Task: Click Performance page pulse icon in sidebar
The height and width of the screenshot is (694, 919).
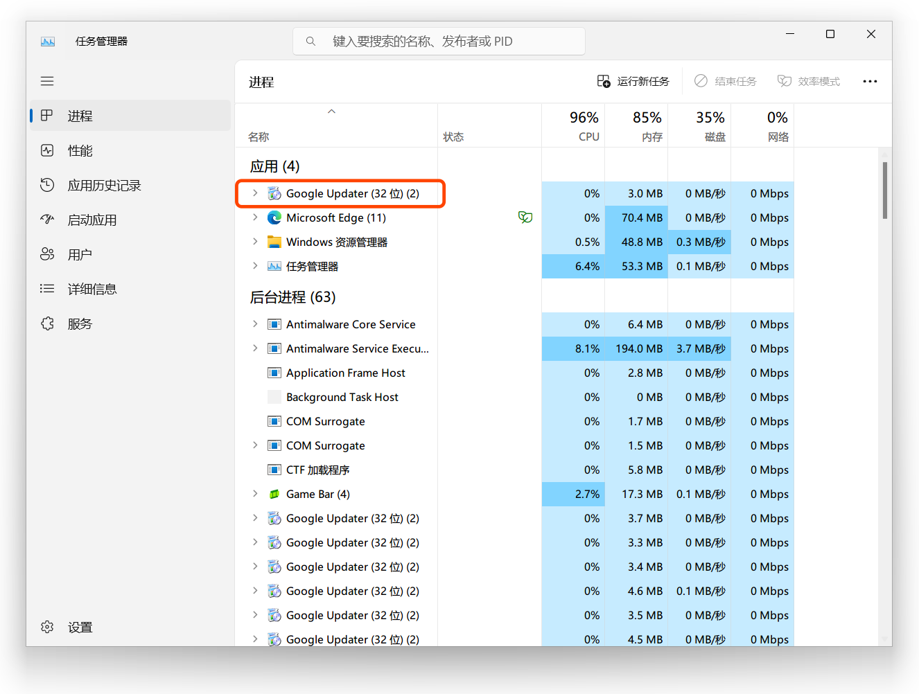Action: coord(47,150)
